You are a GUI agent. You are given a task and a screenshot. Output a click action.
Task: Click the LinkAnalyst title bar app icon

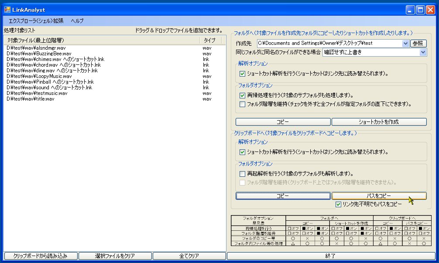tap(7, 10)
